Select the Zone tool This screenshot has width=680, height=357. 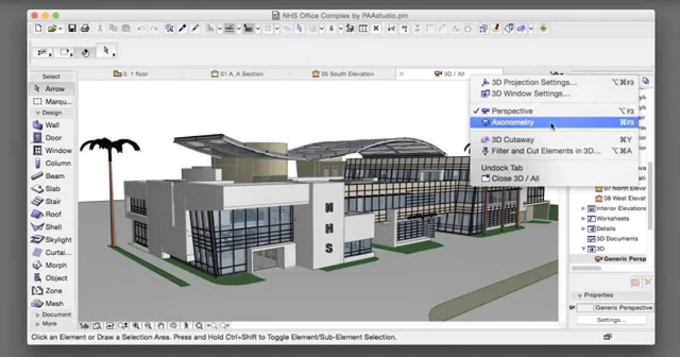point(52,291)
